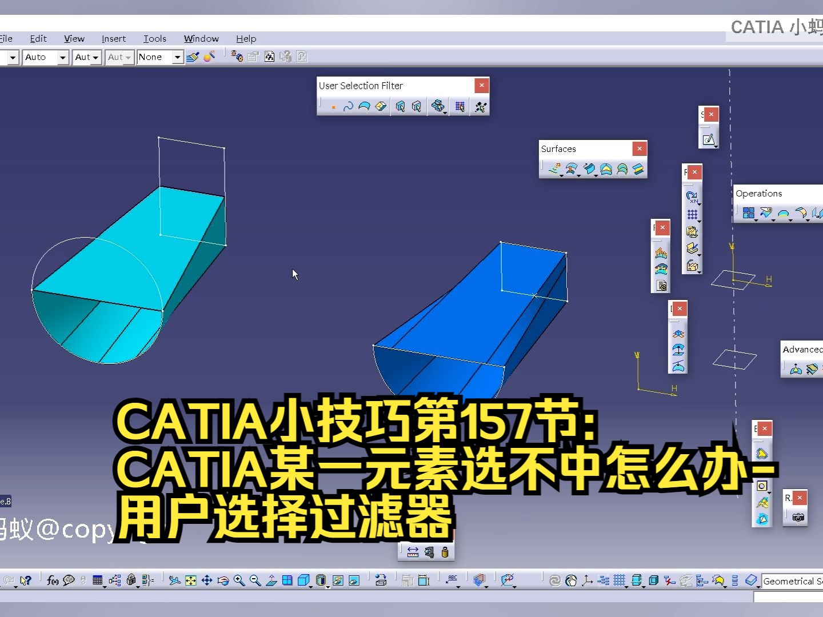Viewport: 823px width, 617px height.
Task: Toggle Geometrical Element Filter
Action: pyautogui.click(x=417, y=107)
